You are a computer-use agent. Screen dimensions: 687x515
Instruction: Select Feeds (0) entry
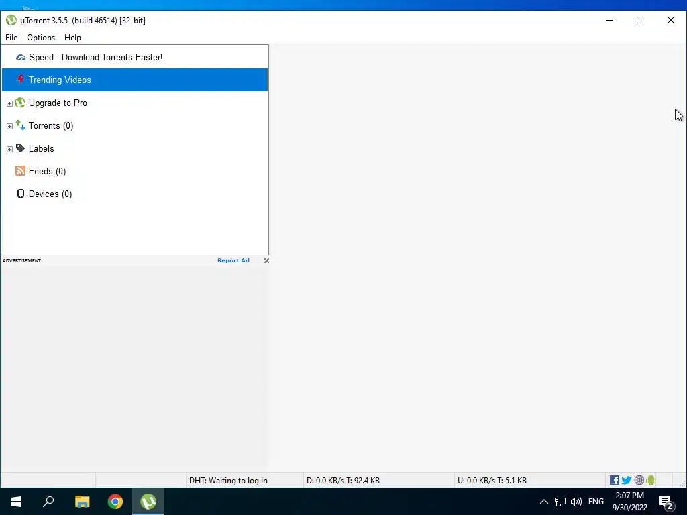pyautogui.click(x=48, y=171)
